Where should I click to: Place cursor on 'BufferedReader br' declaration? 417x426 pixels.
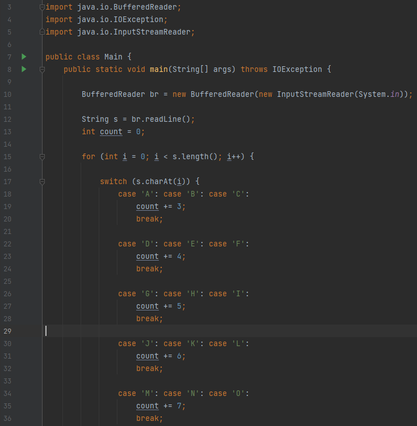tap(120, 94)
